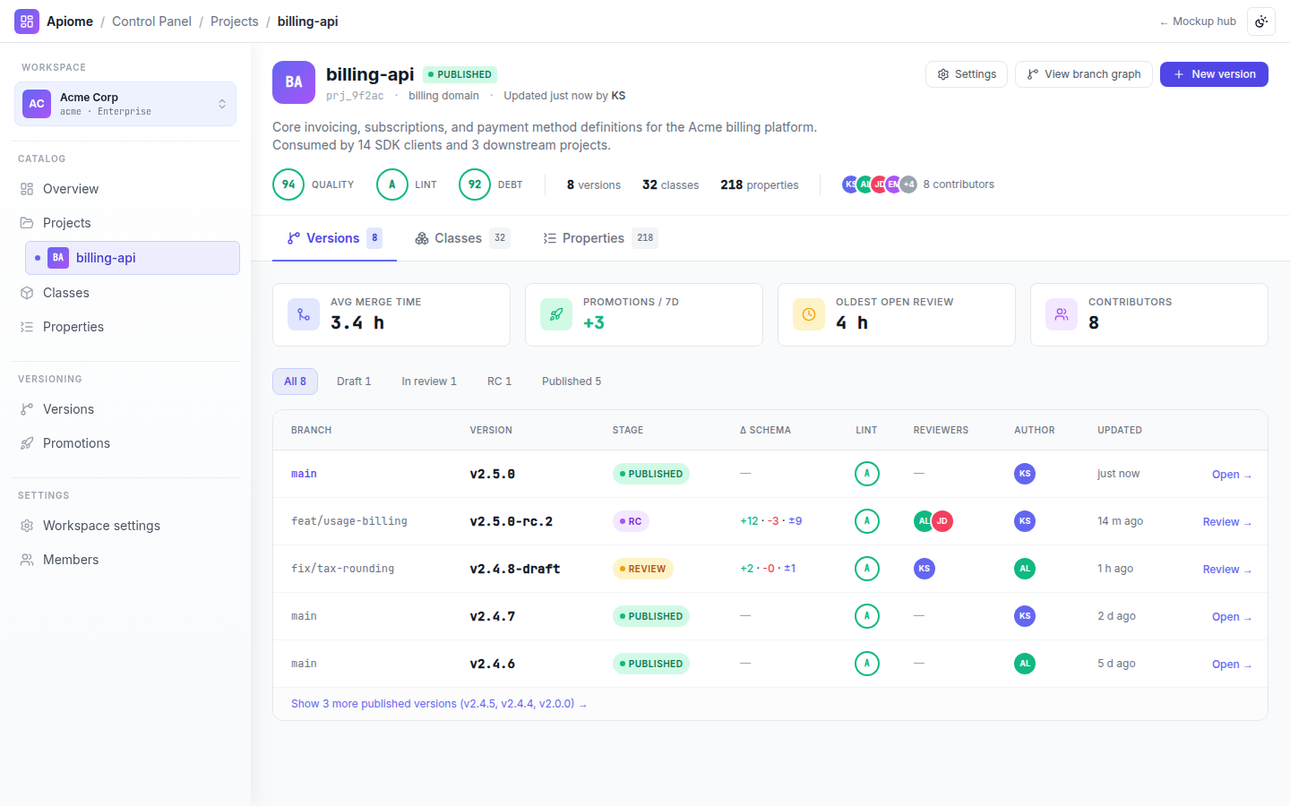Click the REVIEW stage badge
The width and height of the screenshot is (1290, 806).
click(642, 569)
